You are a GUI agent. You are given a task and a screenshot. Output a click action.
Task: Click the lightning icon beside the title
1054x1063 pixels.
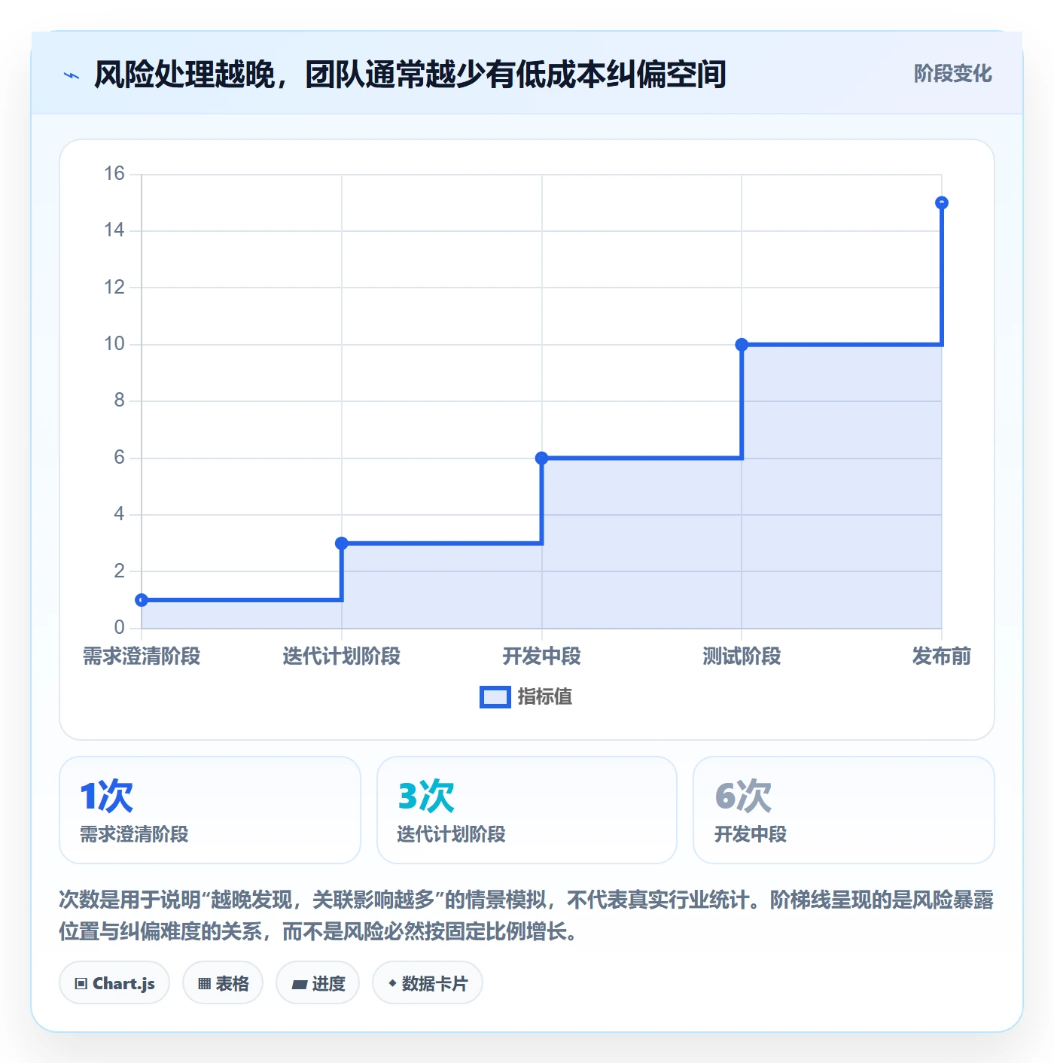pyautogui.click(x=72, y=75)
